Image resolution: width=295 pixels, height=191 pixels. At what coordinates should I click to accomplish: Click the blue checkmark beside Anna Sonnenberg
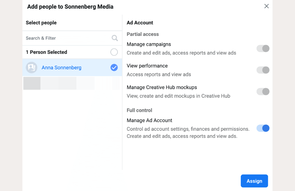114,67
